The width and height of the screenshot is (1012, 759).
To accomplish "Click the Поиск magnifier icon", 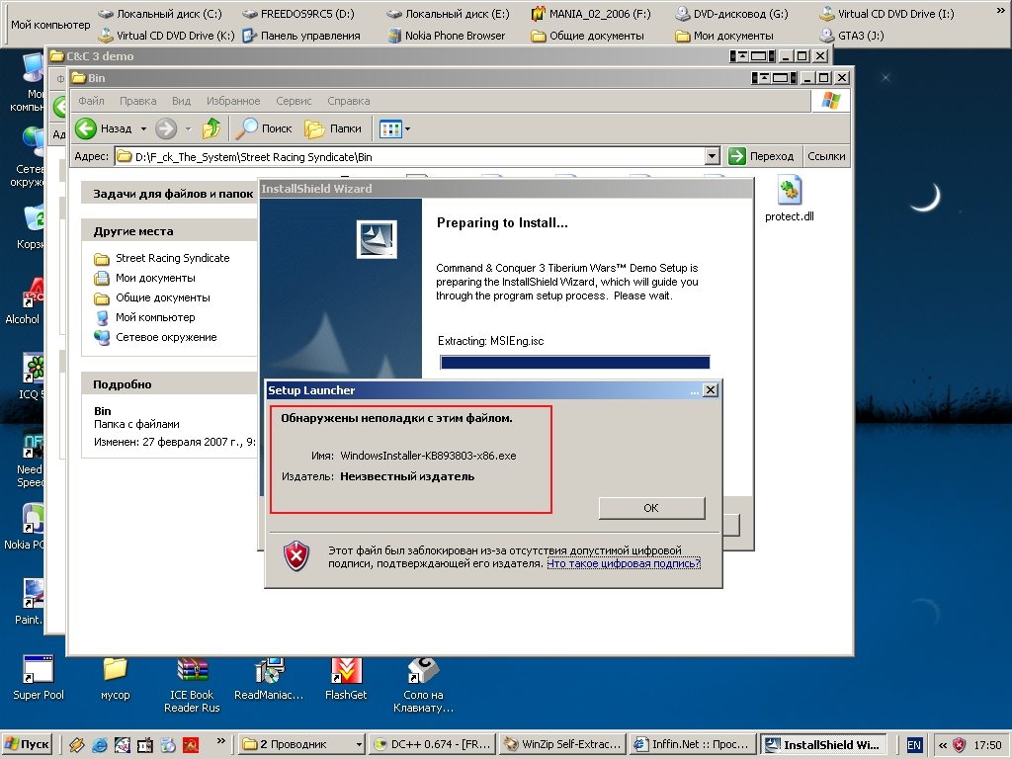I will click(246, 128).
